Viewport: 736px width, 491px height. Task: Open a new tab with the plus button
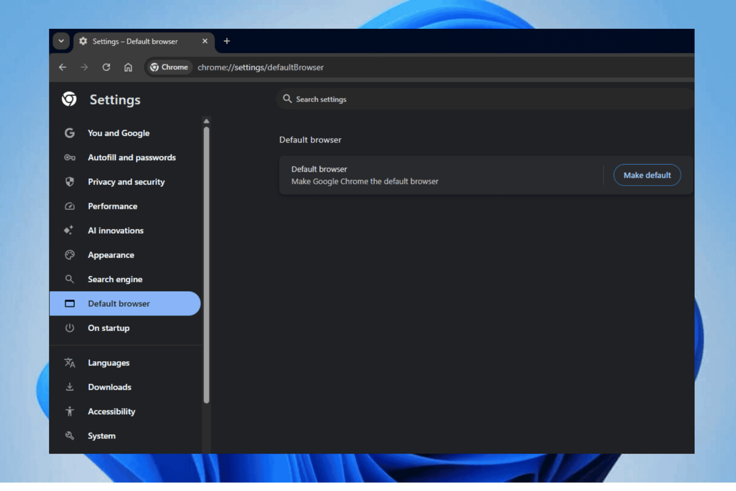(227, 41)
